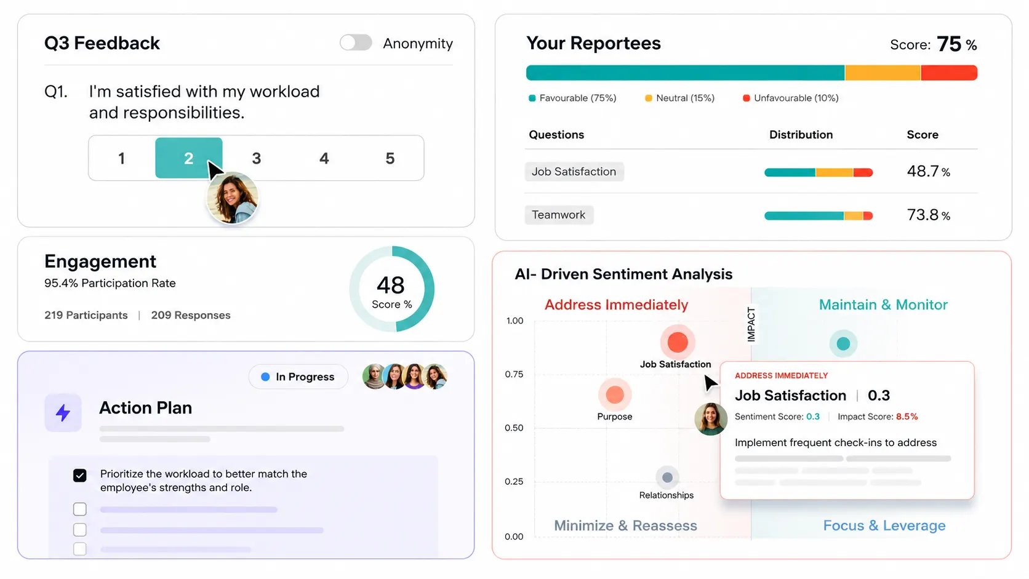This screenshot has height=579, width=1029.
Task: Click the team avatars group in Action Plan
Action: [x=404, y=377]
